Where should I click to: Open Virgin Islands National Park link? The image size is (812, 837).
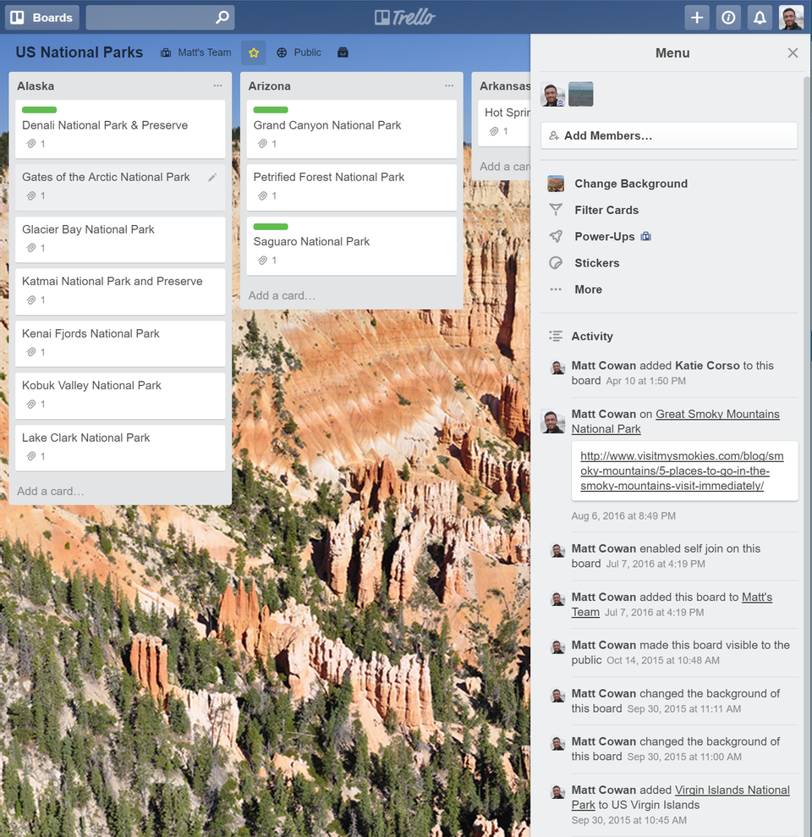680,797
